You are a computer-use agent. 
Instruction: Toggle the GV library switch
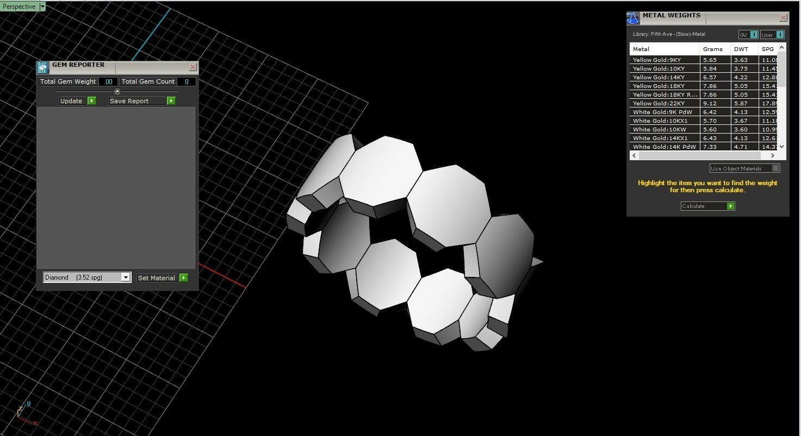click(x=748, y=35)
